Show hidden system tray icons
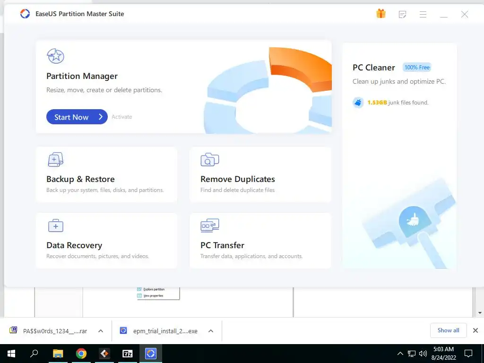Screen dimensions: 484x363 tap(400, 354)
